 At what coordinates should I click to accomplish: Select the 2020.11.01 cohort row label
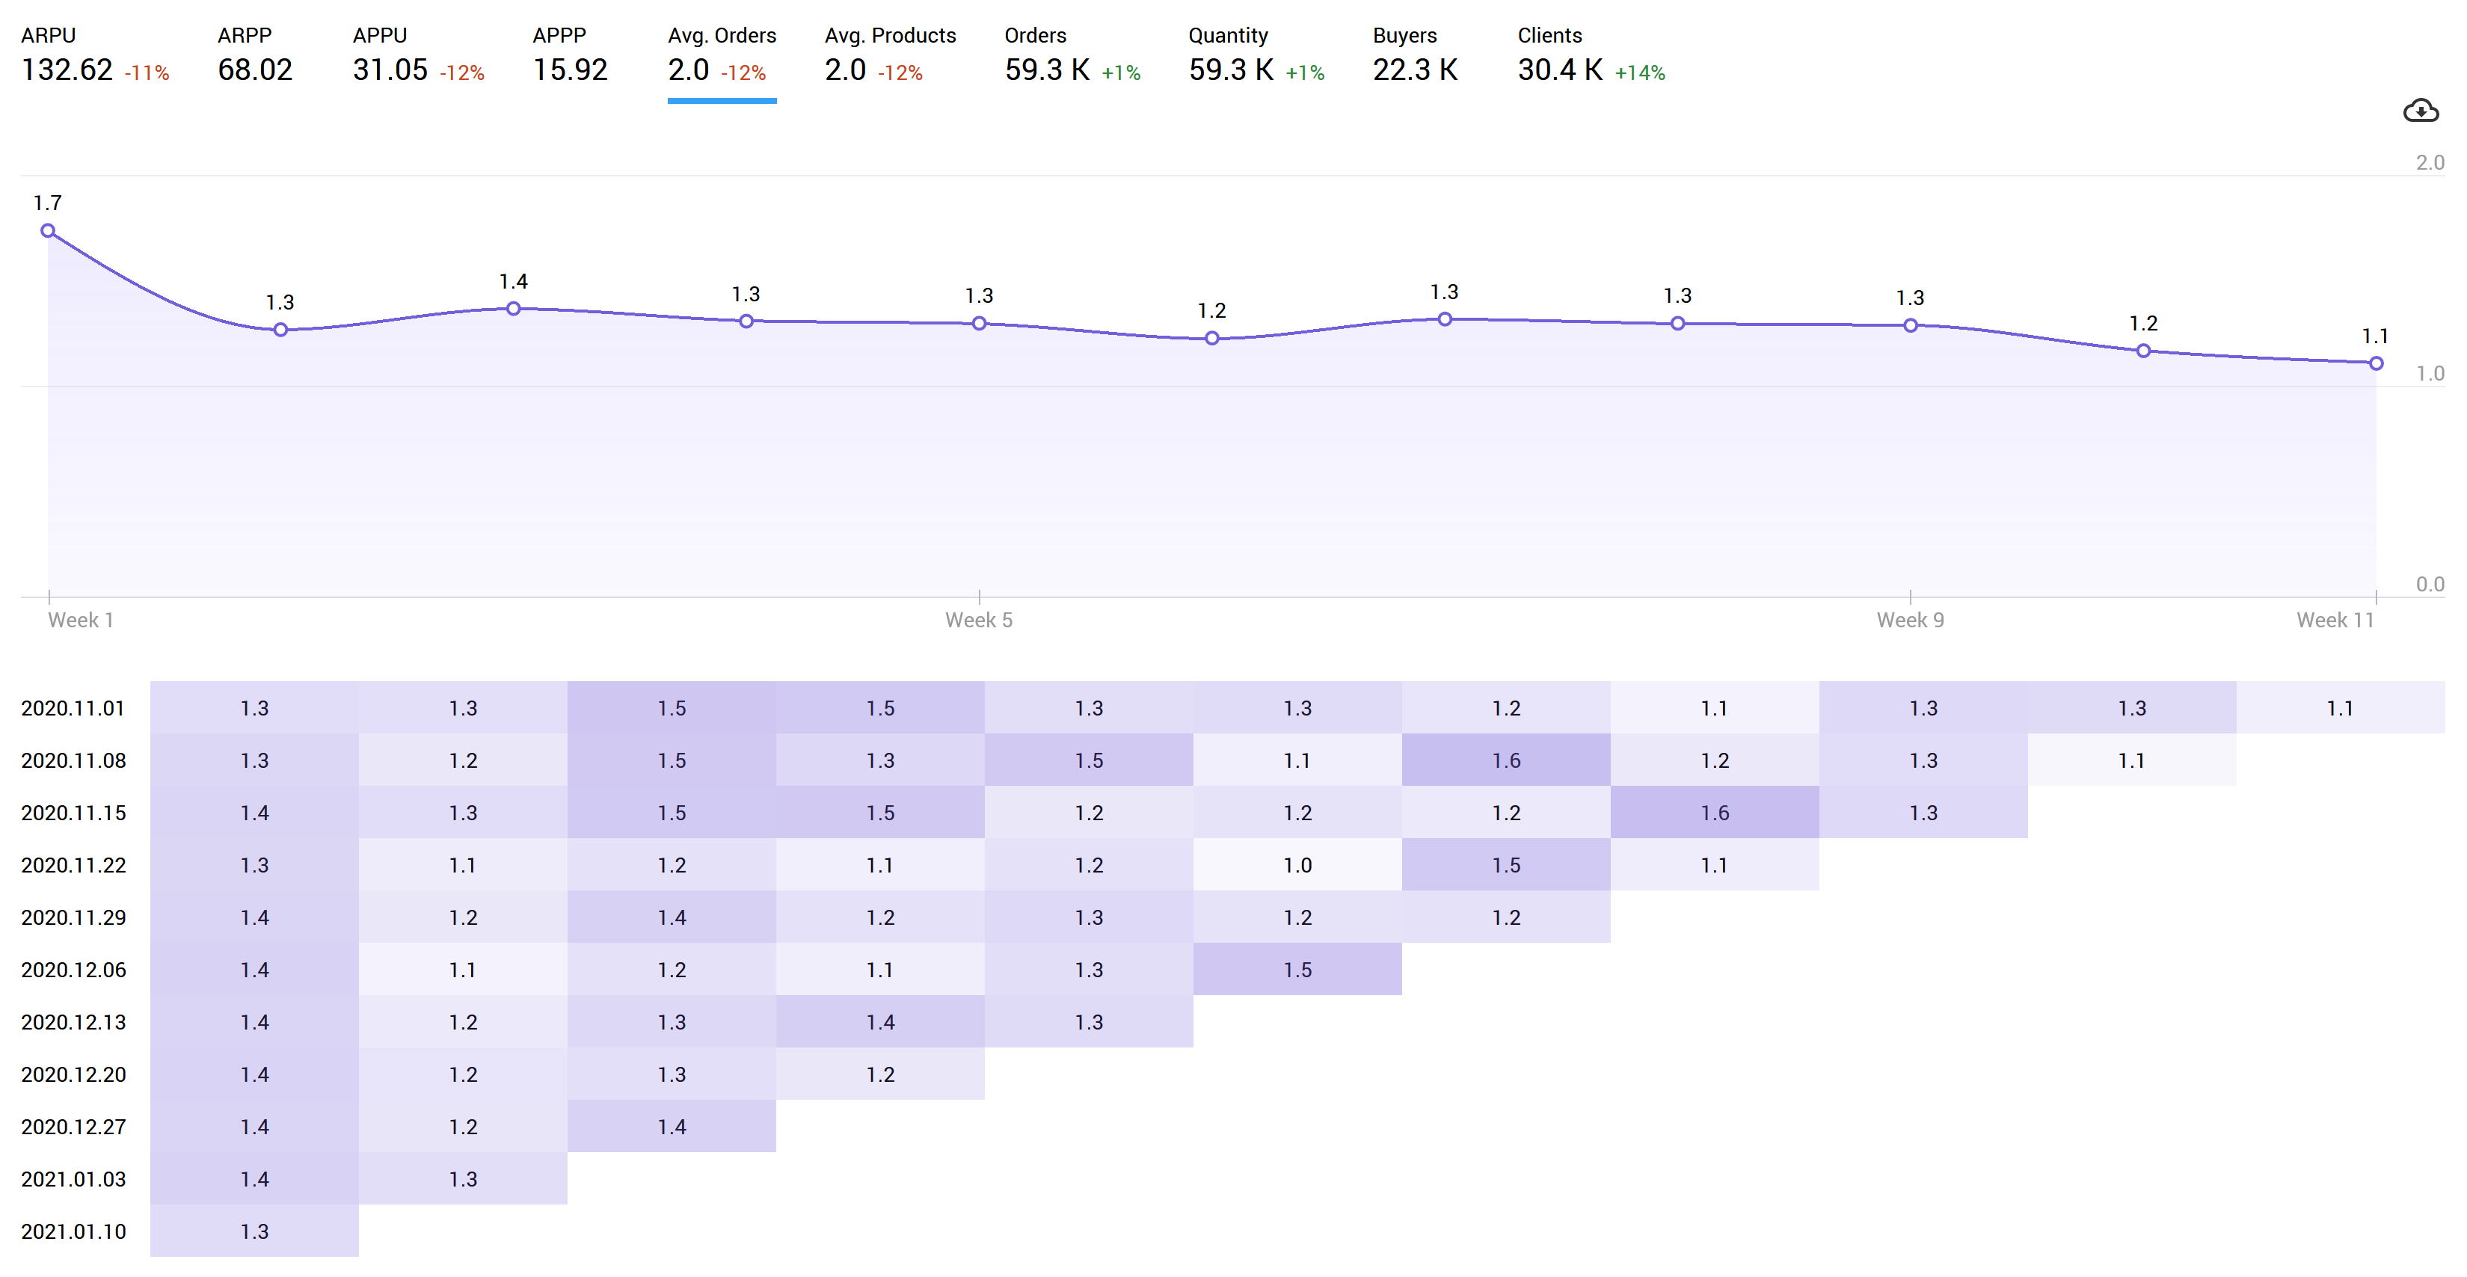click(x=73, y=708)
